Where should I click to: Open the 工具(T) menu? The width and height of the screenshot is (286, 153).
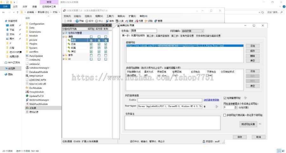click(110, 16)
